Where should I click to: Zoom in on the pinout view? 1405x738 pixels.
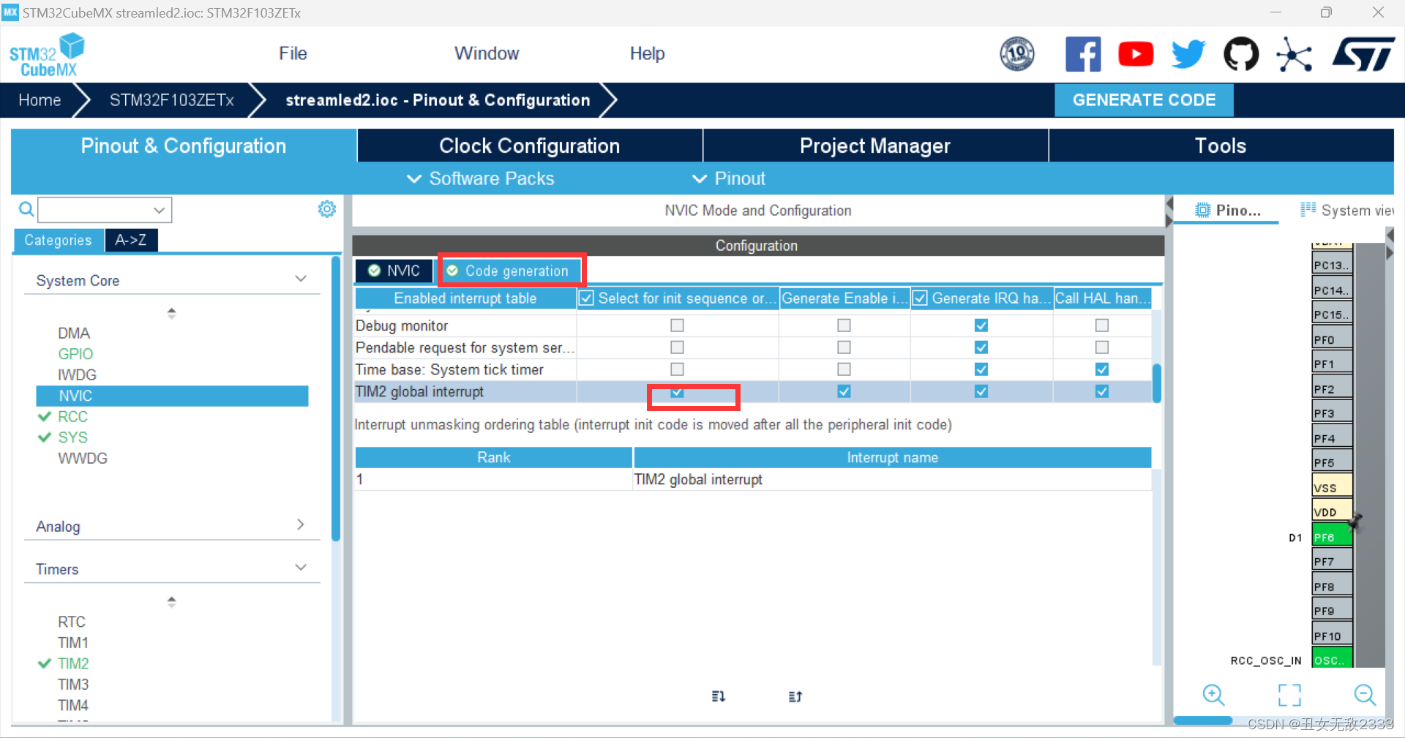coord(1214,695)
